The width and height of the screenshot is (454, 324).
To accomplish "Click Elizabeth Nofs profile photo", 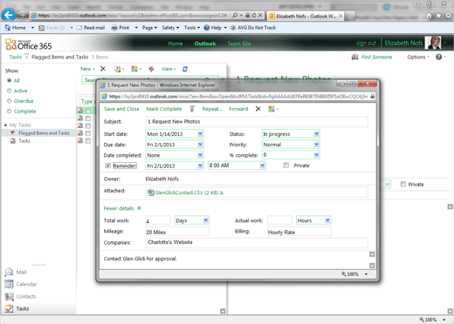I will point(433,43).
